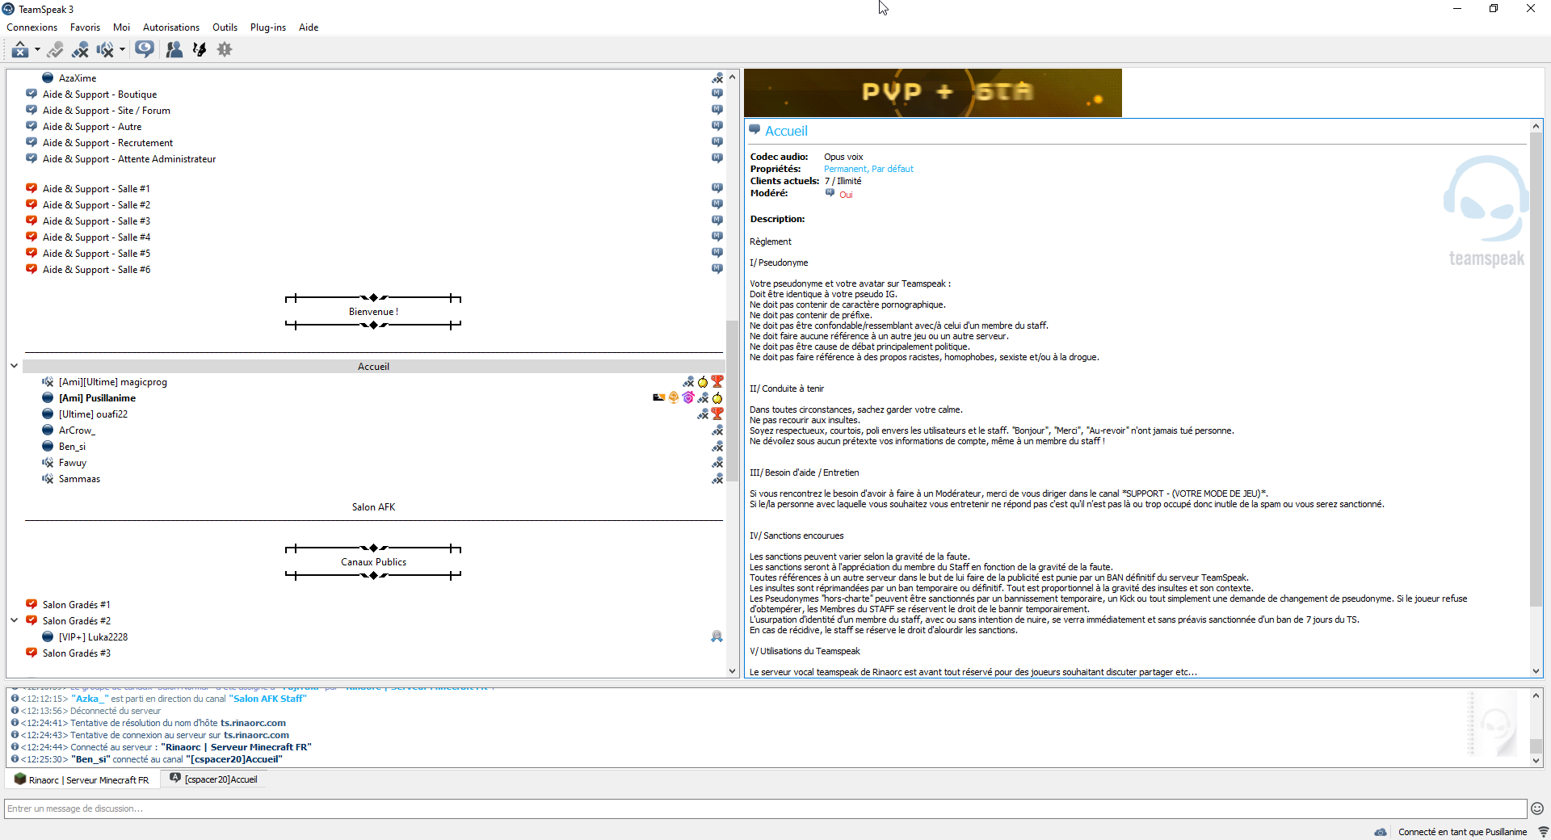Click muted microphone icon on ArCrow_ row
This screenshot has height=840, width=1551.
pos(717,430)
